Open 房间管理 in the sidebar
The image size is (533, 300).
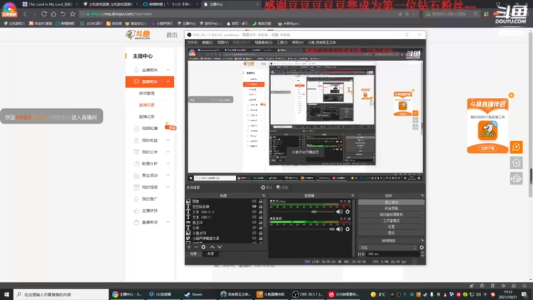coord(147,93)
